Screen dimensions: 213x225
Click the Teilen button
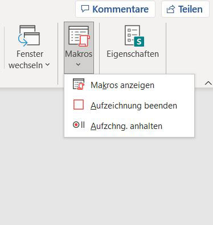coord(185,9)
